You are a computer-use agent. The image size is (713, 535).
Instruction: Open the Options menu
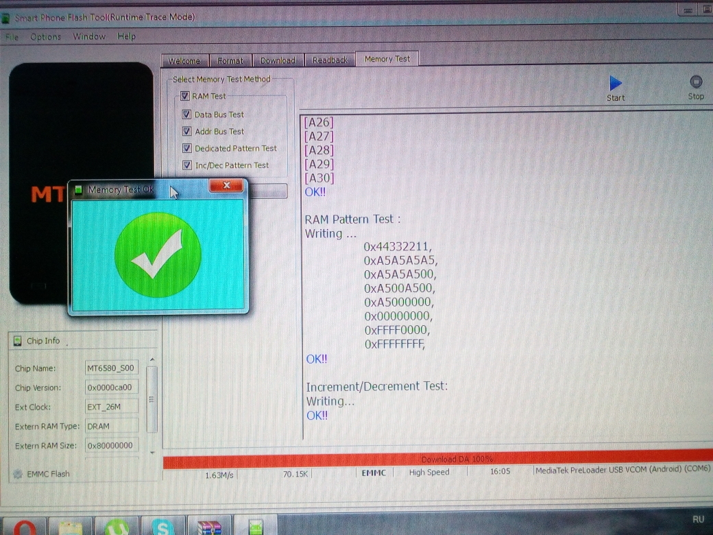pos(45,37)
